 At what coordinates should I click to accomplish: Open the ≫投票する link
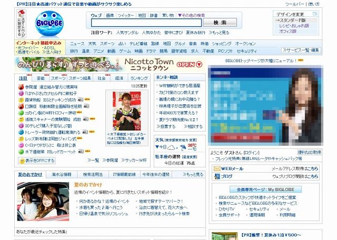[166, 126]
